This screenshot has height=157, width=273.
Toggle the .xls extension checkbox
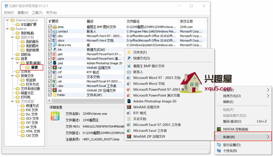coord(50,81)
